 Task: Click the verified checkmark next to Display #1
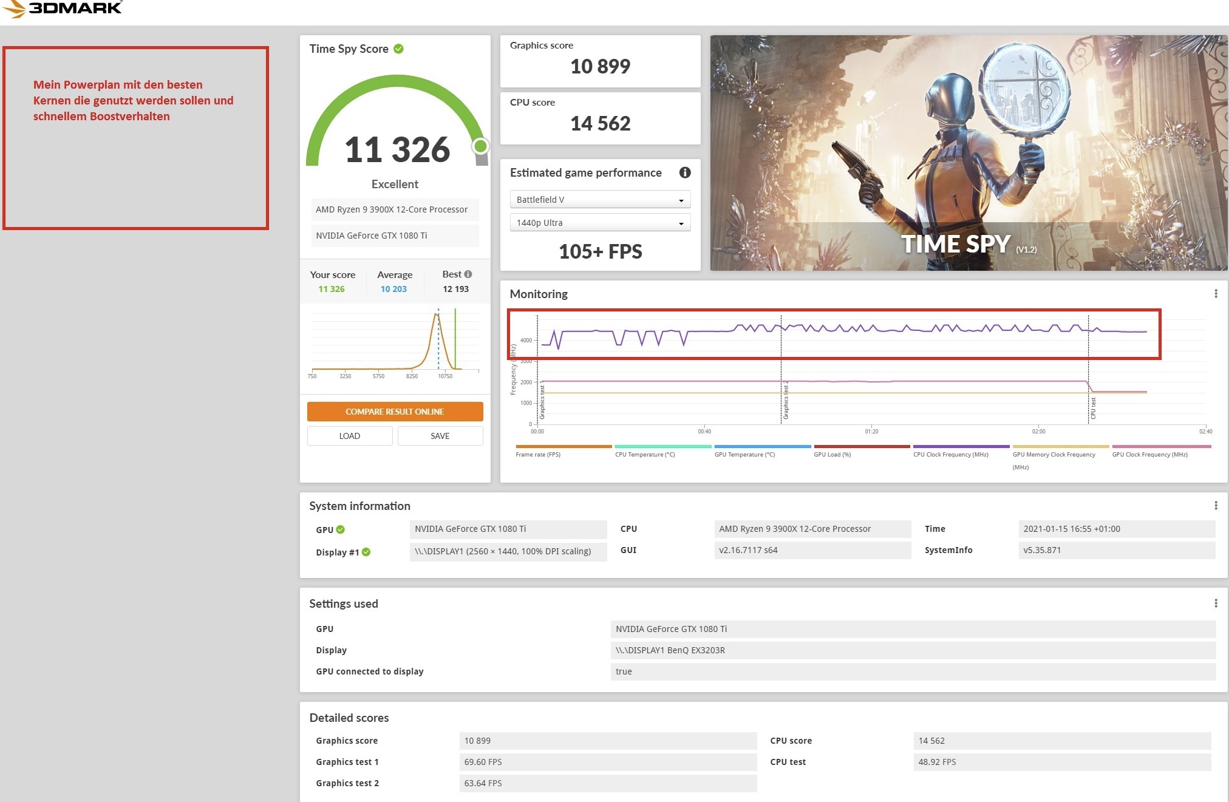click(365, 552)
